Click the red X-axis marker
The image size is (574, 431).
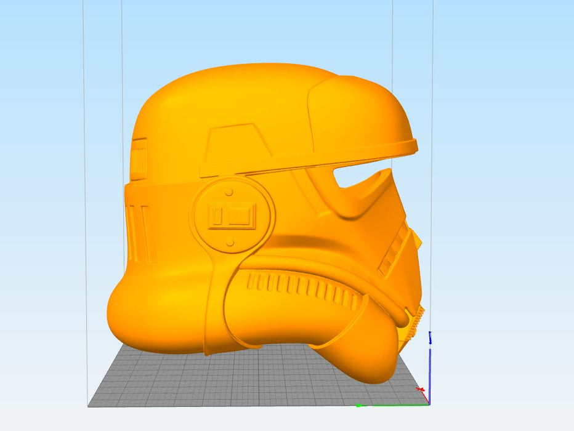(x=421, y=390)
